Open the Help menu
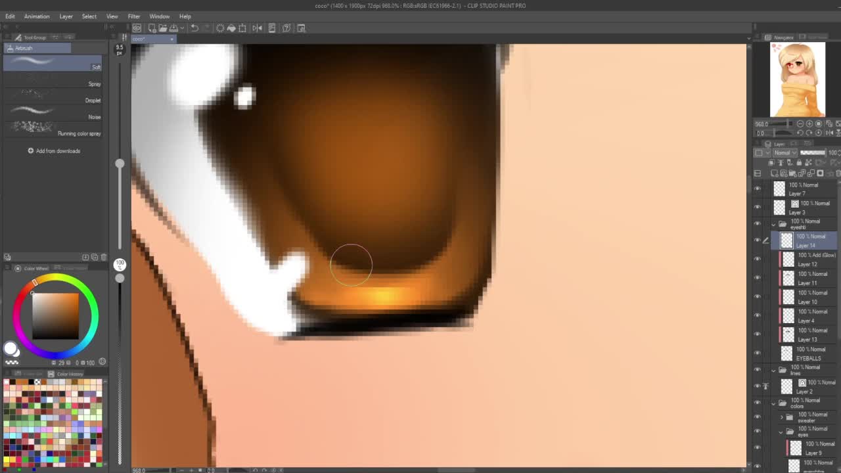Image resolution: width=841 pixels, height=473 pixels. click(x=185, y=16)
